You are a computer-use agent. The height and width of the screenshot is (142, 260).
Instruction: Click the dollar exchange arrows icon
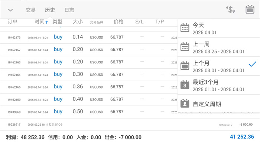click(x=231, y=9)
